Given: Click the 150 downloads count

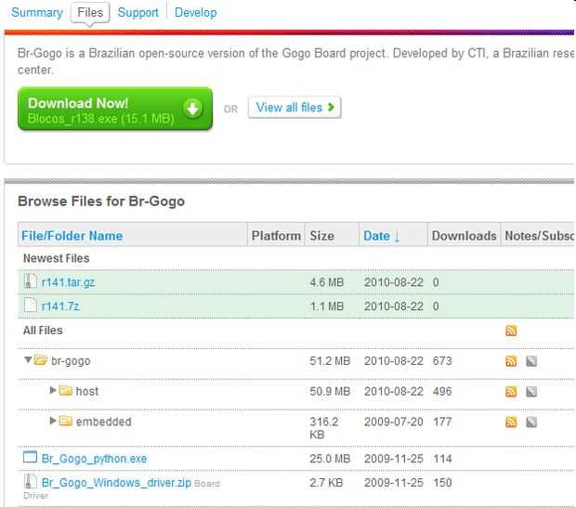Looking at the screenshot, I should (442, 483).
